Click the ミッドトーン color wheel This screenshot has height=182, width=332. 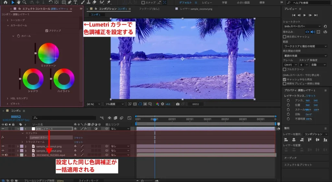(49, 53)
